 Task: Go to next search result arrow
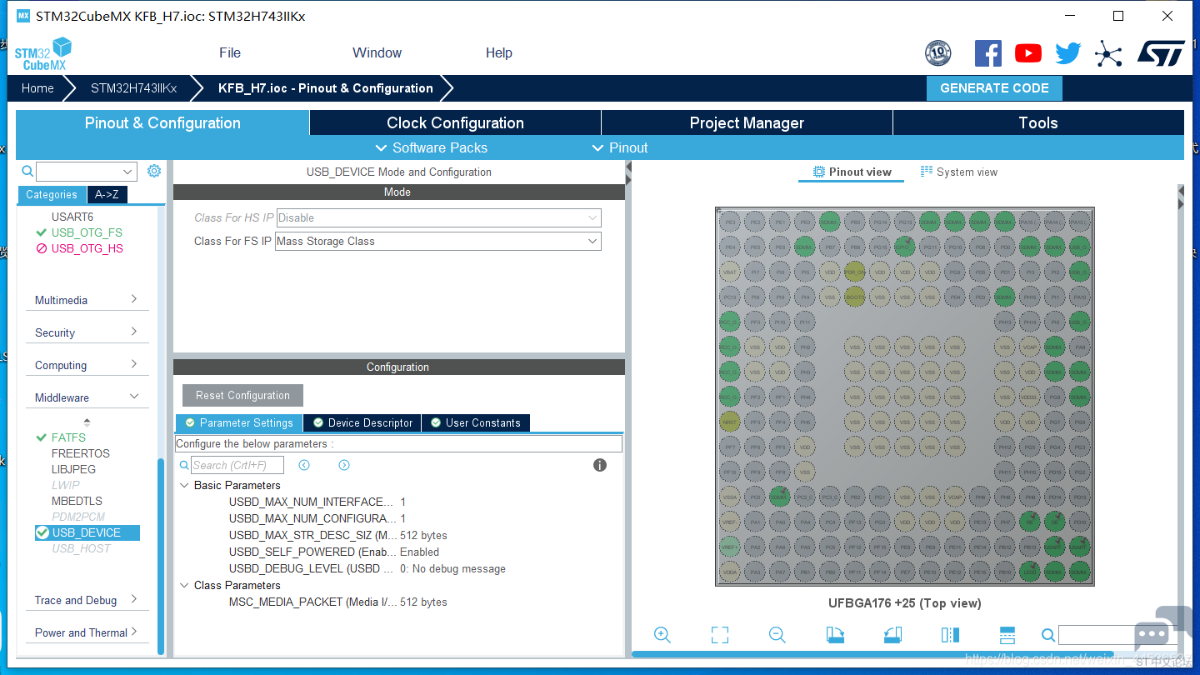click(344, 465)
